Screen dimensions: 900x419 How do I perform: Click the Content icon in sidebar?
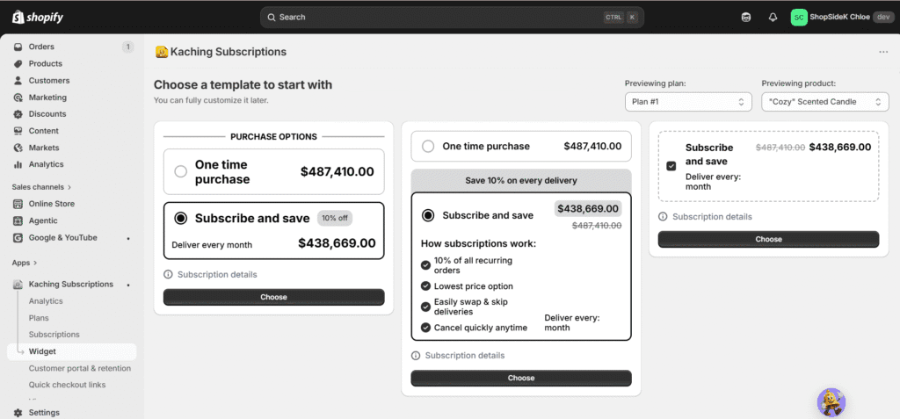[x=18, y=131]
